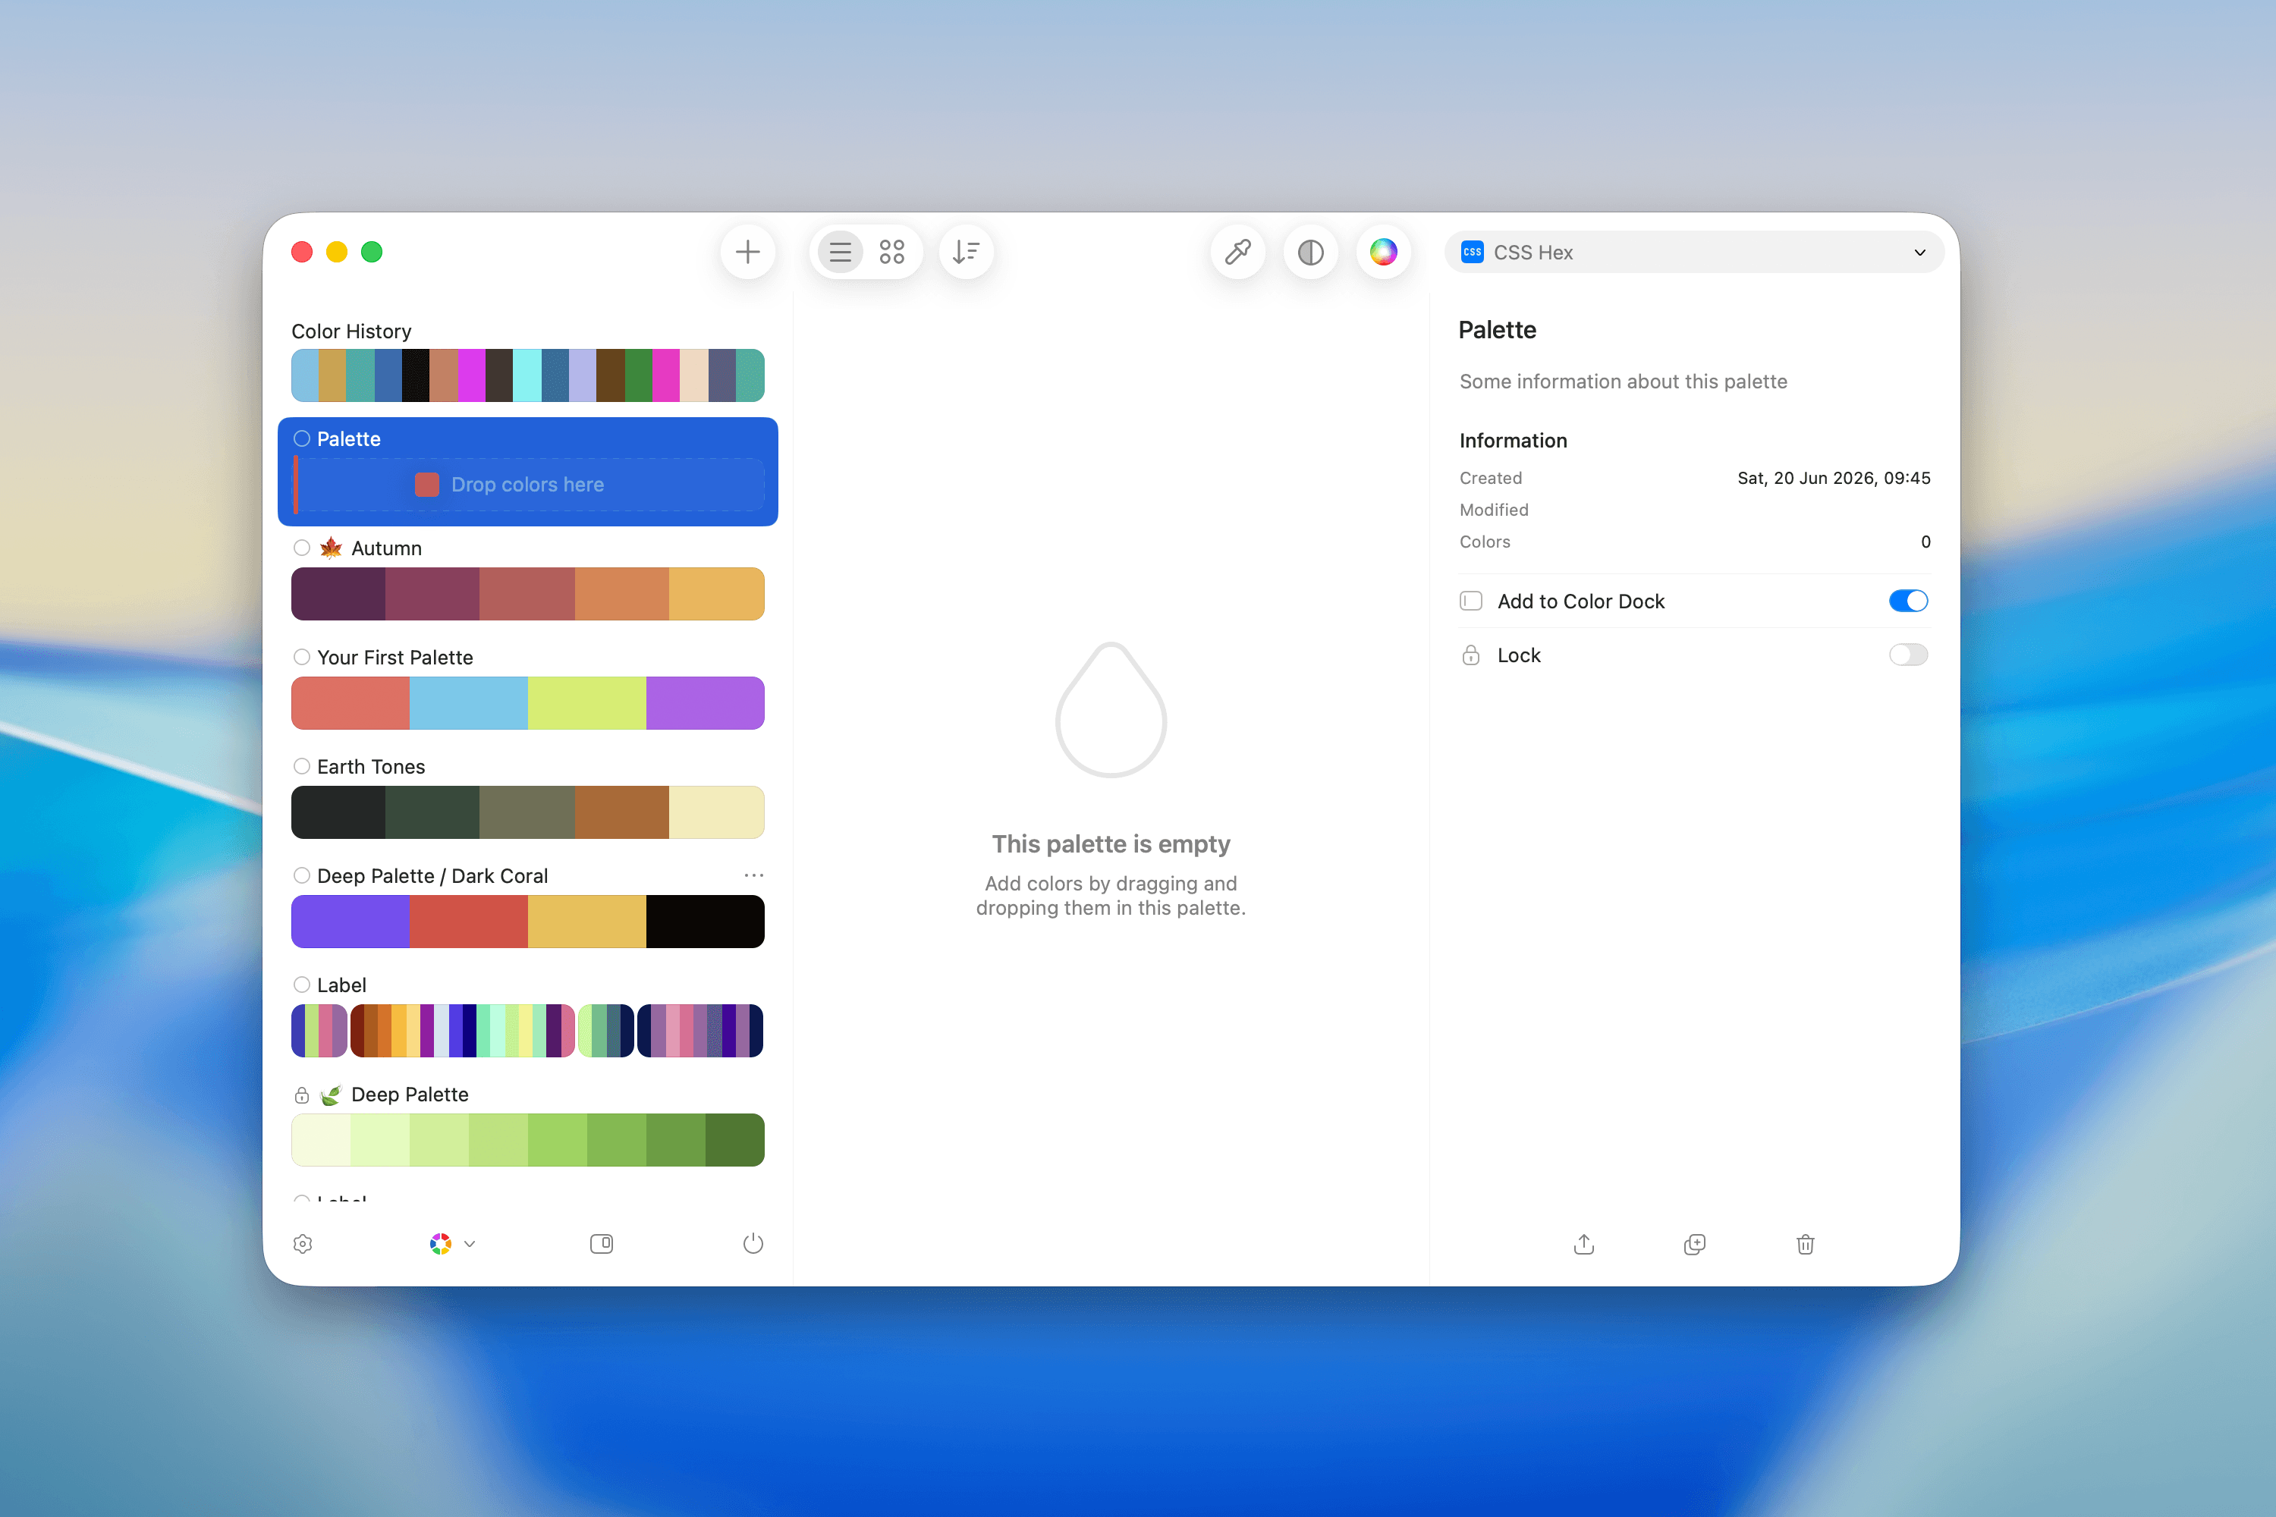Click the plus button to add a palette

pyautogui.click(x=747, y=253)
